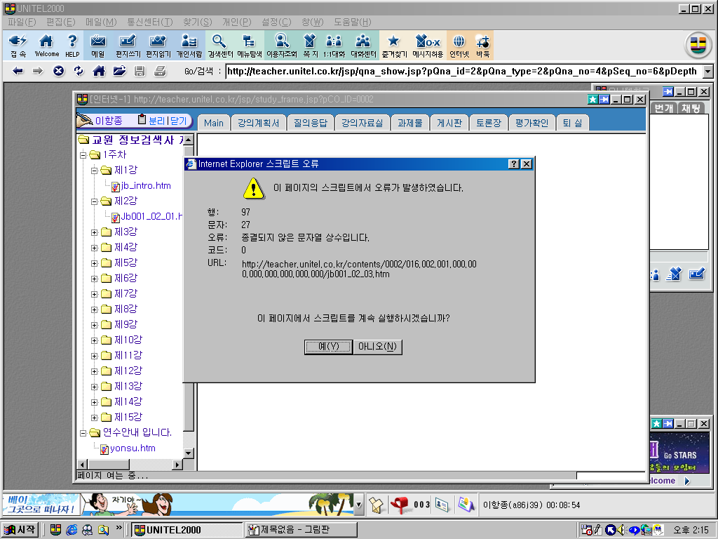Expand the 제8강 tree node

tap(95, 310)
